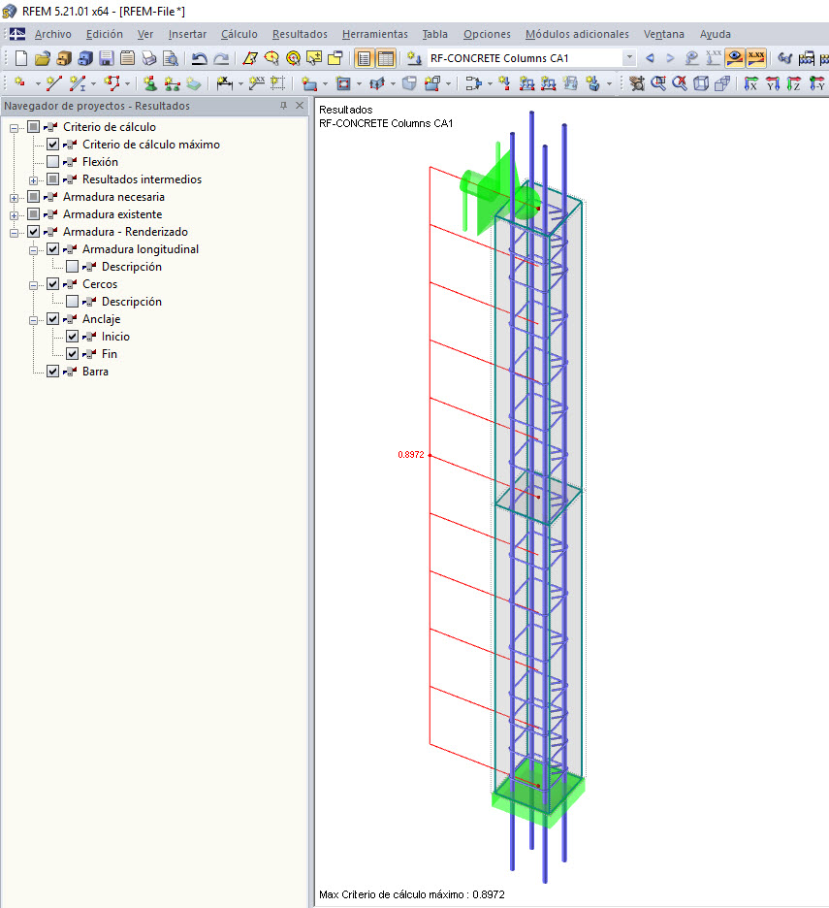Click Max Criterio de cálculo máximo status text
The height and width of the screenshot is (908, 829).
pyautogui.click(x=412, y=894)
